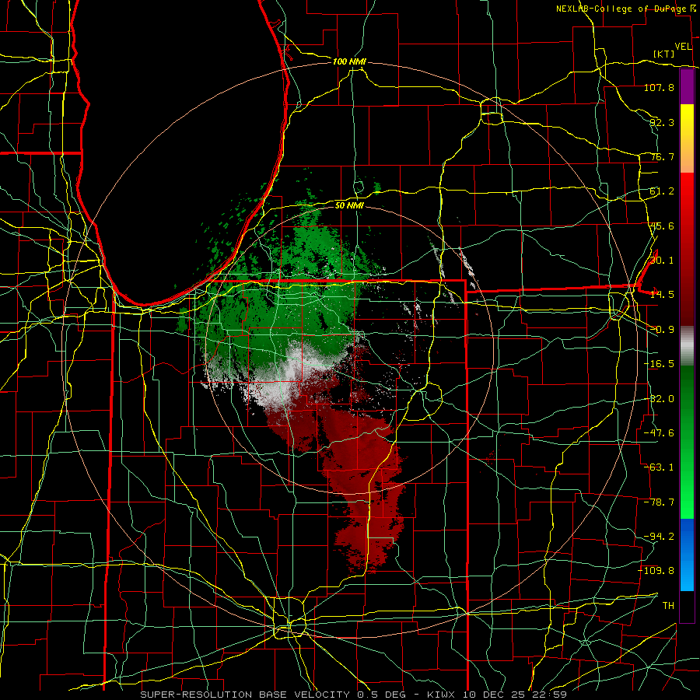Screen dimensions: 700x700
Task: Pick the purple segment of the color bar
Action: pyautogui.click(x=687, y=87)
